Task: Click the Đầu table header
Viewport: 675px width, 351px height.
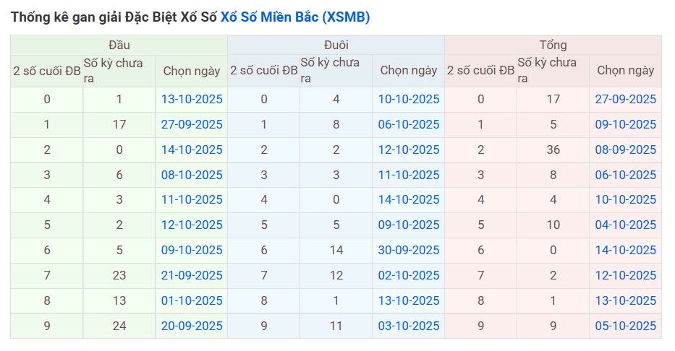Action: 119,45
